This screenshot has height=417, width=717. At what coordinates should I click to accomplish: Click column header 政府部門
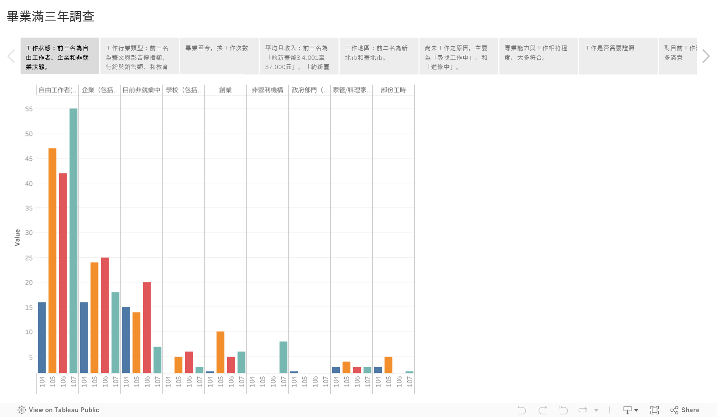coord(309,90)
